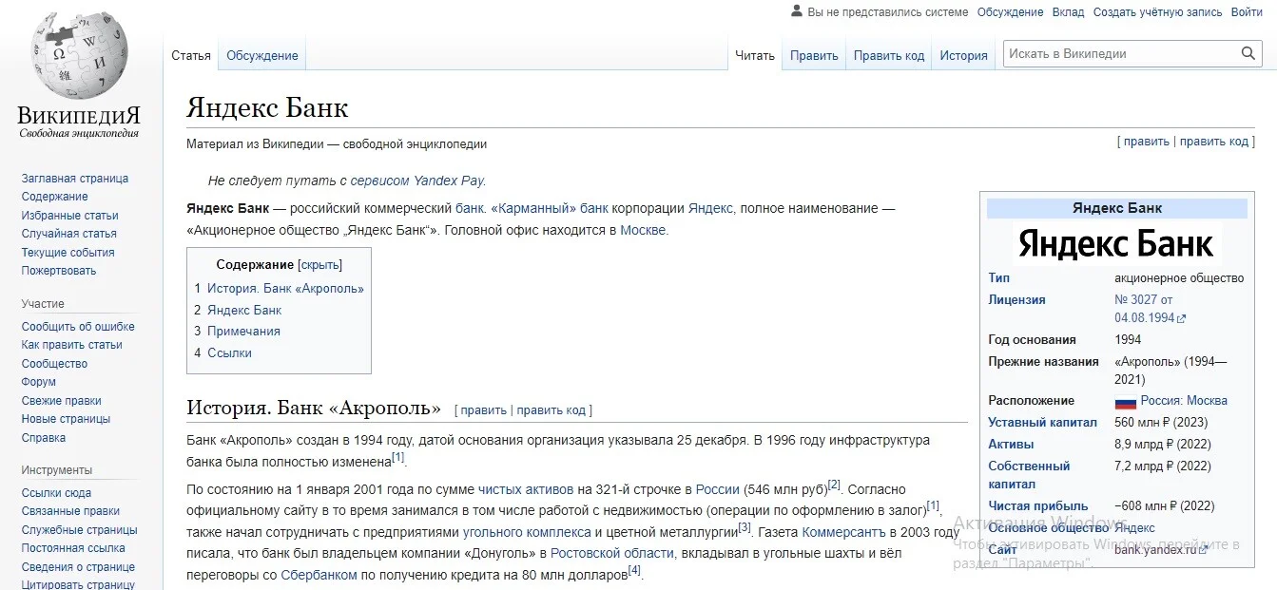Open the 'Обсуждение' article tab
Image resolution: width=1277 pixels, height=590 pixels.
pyautogui.click(x=262, y=55)
